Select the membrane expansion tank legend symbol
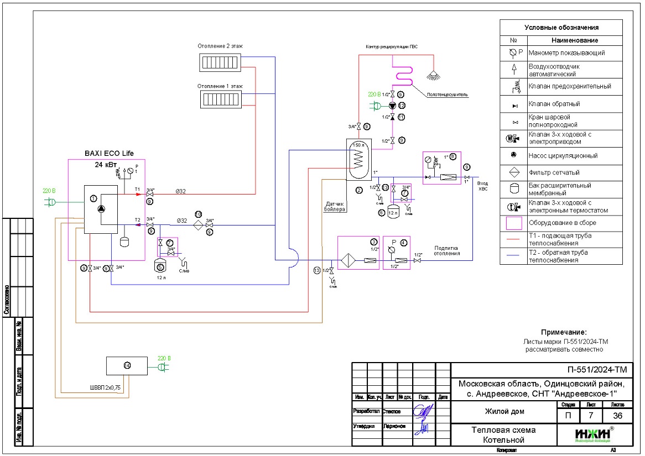Image resolution: width=645 pixels, height=456 pixels. [513, 189]
